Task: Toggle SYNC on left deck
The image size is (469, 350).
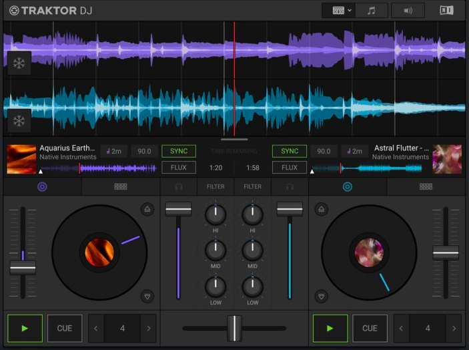Action: 179,151
